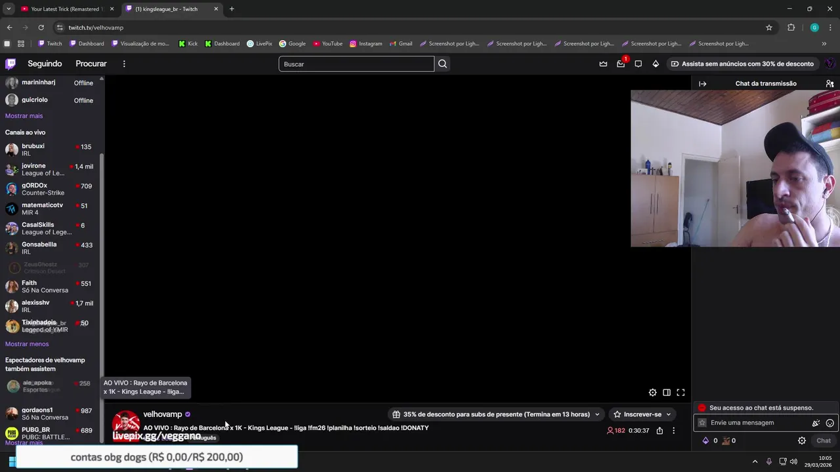The width and height of the screenshot is (840, 472).
Task: Click the channel points balance icon under chat
Action: coord(726,441)
